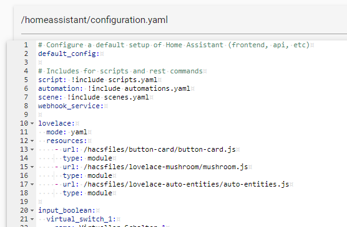Click the lovelace: key
This screenshot has width=347, height=227.
[x=56, y=123]
